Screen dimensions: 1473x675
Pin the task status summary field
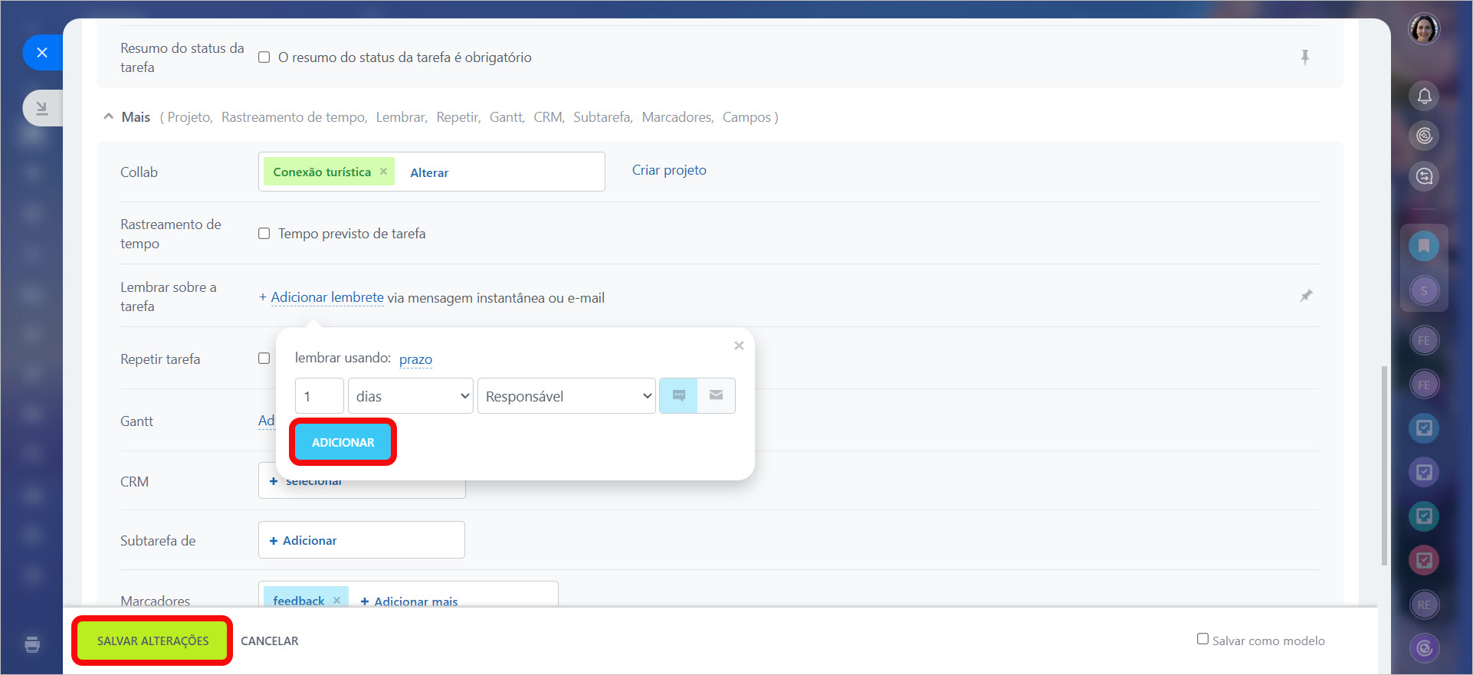pos(1305,57)
